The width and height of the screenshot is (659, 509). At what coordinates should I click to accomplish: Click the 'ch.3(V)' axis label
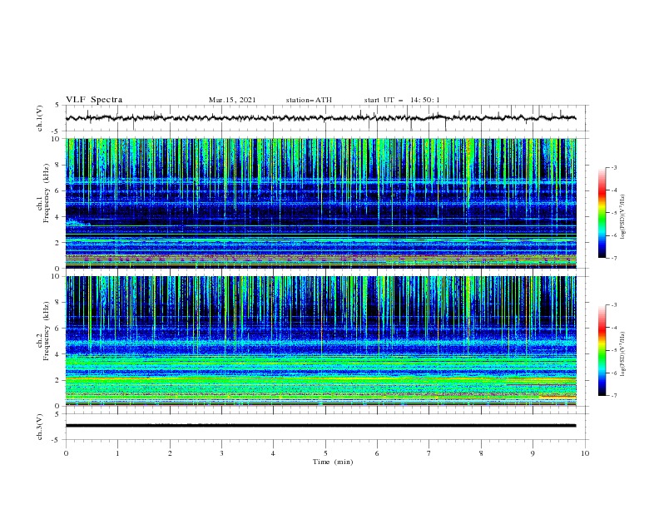coord(40,427)
